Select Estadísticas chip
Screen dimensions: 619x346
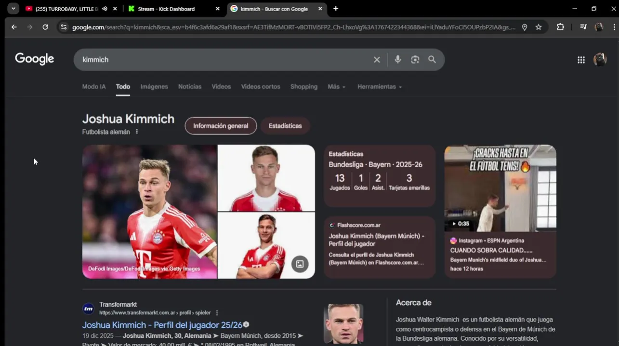[285, 126]
